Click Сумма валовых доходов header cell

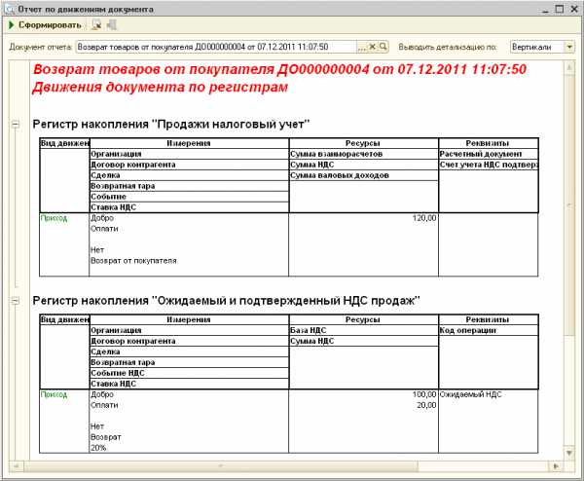click(363, 175)
